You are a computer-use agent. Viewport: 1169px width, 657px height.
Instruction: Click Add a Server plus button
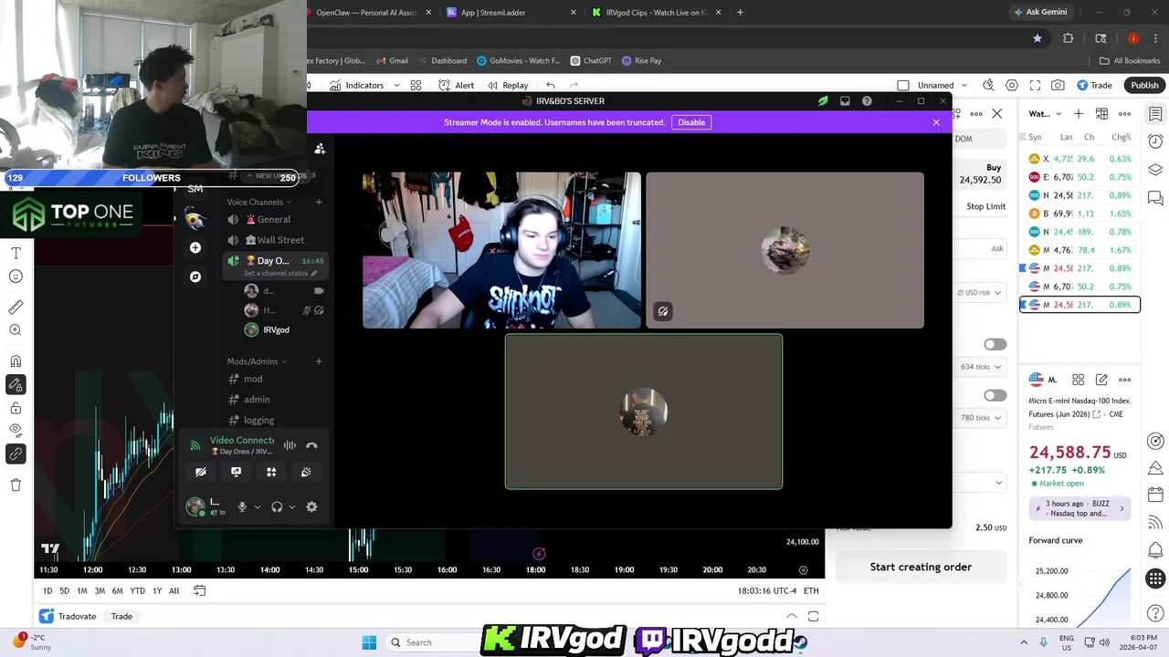[x=195, y=247]
